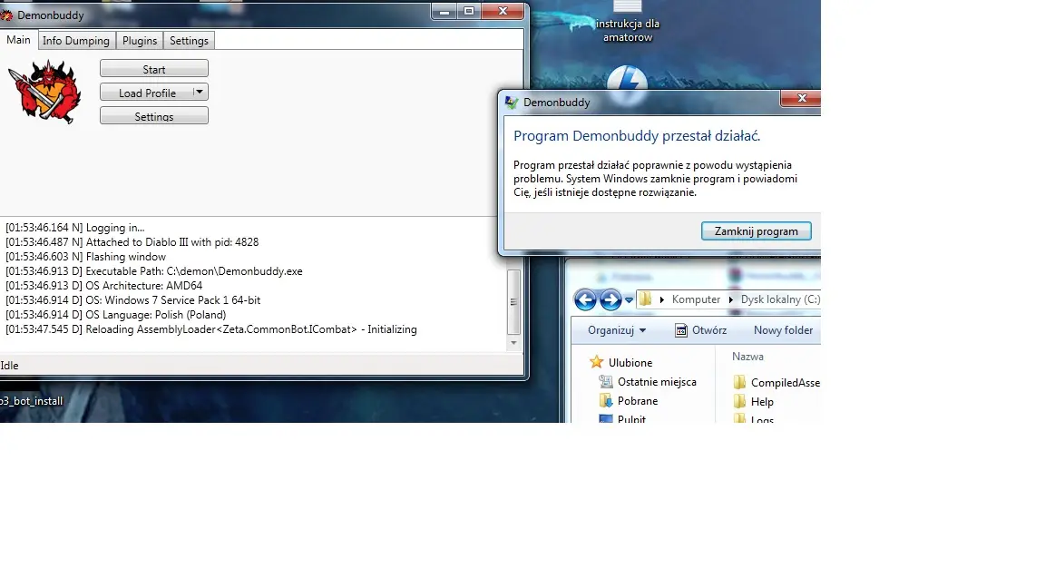Expand the Load Profile dropdown arrow
This screenshot has height=588, width=1045.
click(x=200, y=92)
